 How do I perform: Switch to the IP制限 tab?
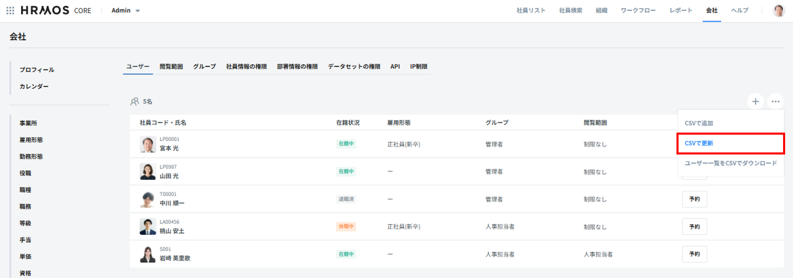(418, 67)
